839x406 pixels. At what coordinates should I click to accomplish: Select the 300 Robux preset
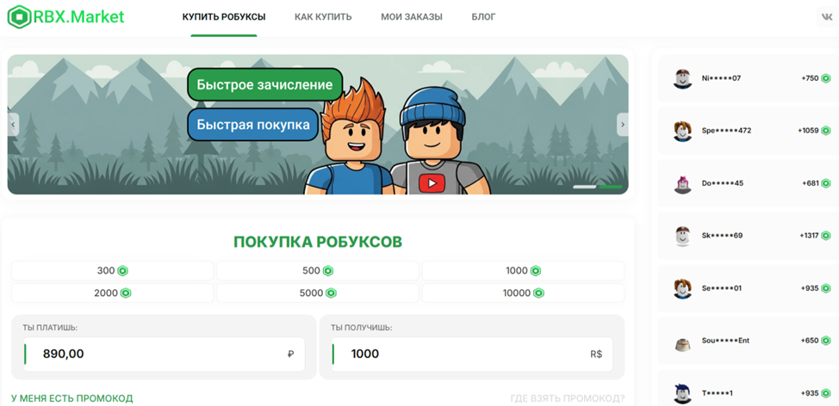tap(112, 271)
